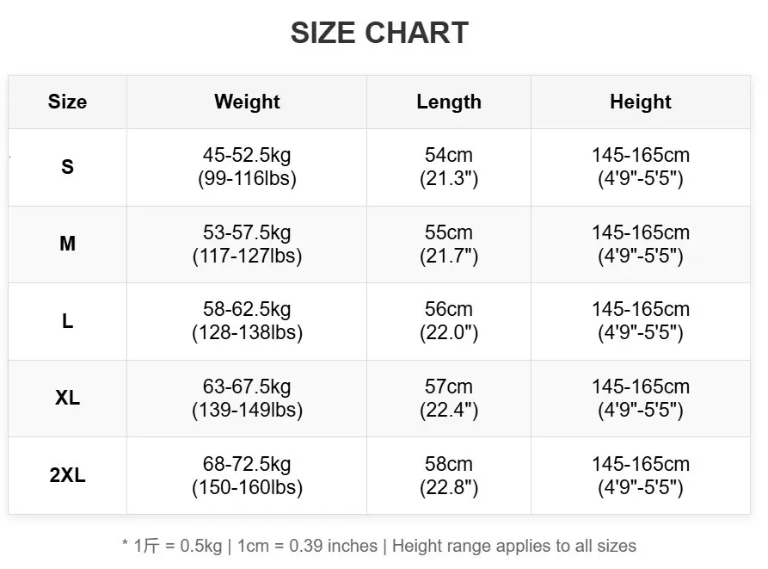Select the 58cm length cell

448,475
